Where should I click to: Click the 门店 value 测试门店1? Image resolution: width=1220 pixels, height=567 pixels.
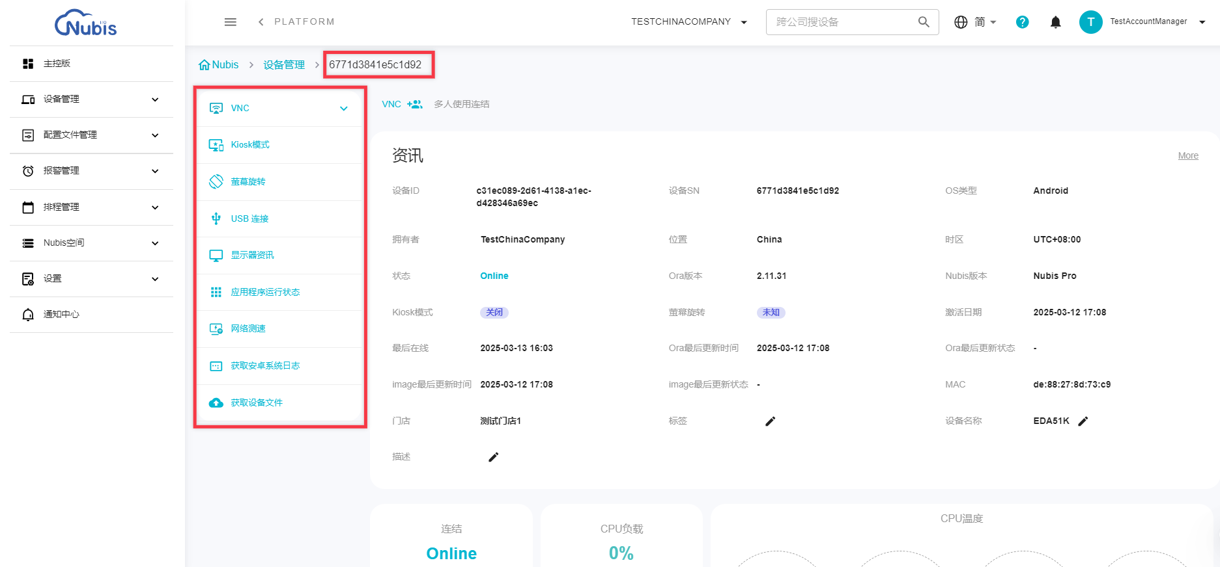pyautogui.click(x=501, y=421)
